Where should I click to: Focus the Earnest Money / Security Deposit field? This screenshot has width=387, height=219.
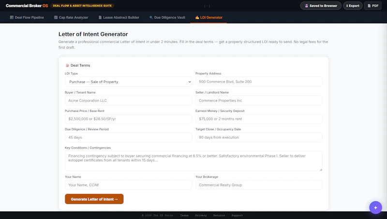coord(259,119)
